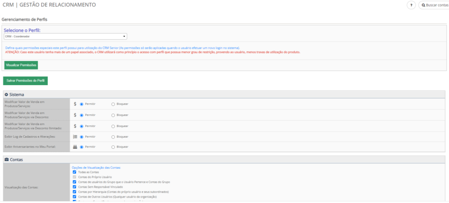Click Salvar Permissões do Perfil button
The image size is (449, 203).
pyautogui.click(x=25, y=81)
